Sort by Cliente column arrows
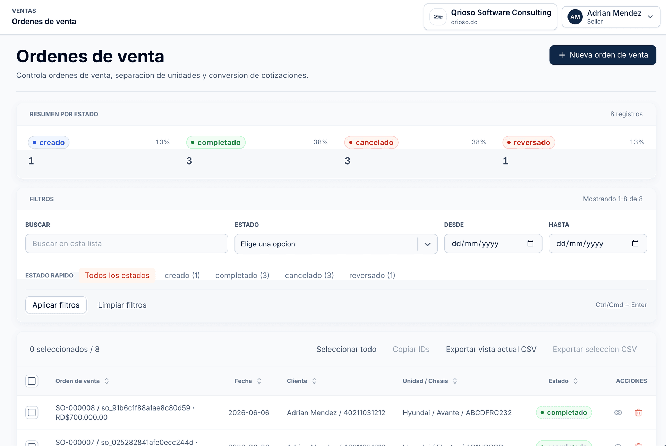Viewport: 666px width, 446px height. point(314,381)
